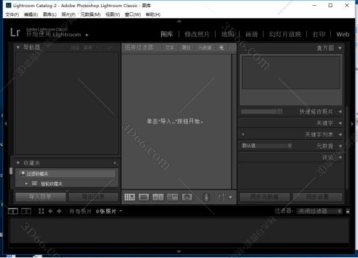This screenshot has width=358, height=258.
Task: Go forward with filmstrip right arrow
Action: click(59, 211)
